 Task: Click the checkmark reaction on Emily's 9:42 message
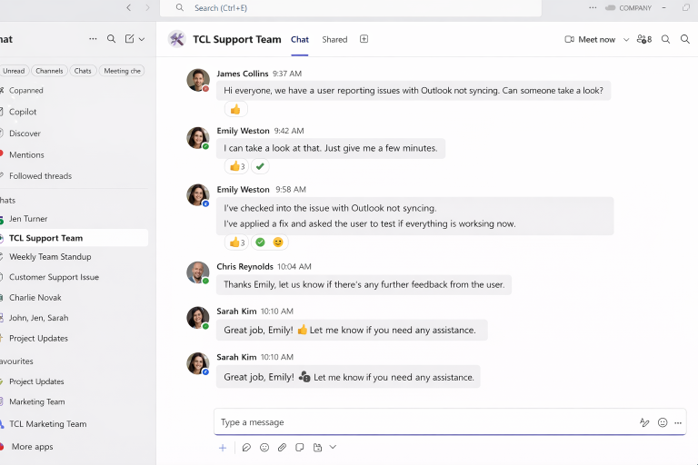click(x=260, y=166)
